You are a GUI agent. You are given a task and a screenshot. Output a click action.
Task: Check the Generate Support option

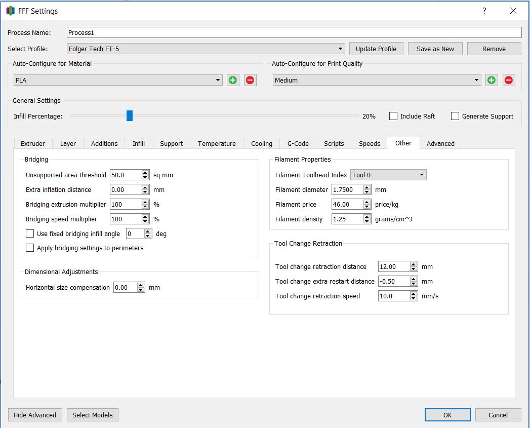[x=455, y=116]
